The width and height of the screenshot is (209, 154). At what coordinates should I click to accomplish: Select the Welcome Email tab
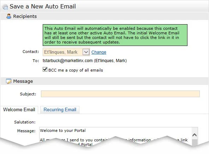click(19, 110)
